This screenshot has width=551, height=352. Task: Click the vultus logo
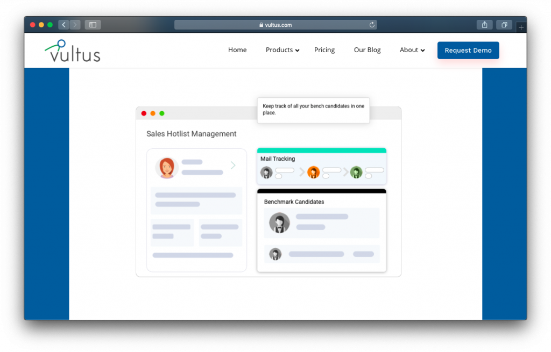pos(73,51)
